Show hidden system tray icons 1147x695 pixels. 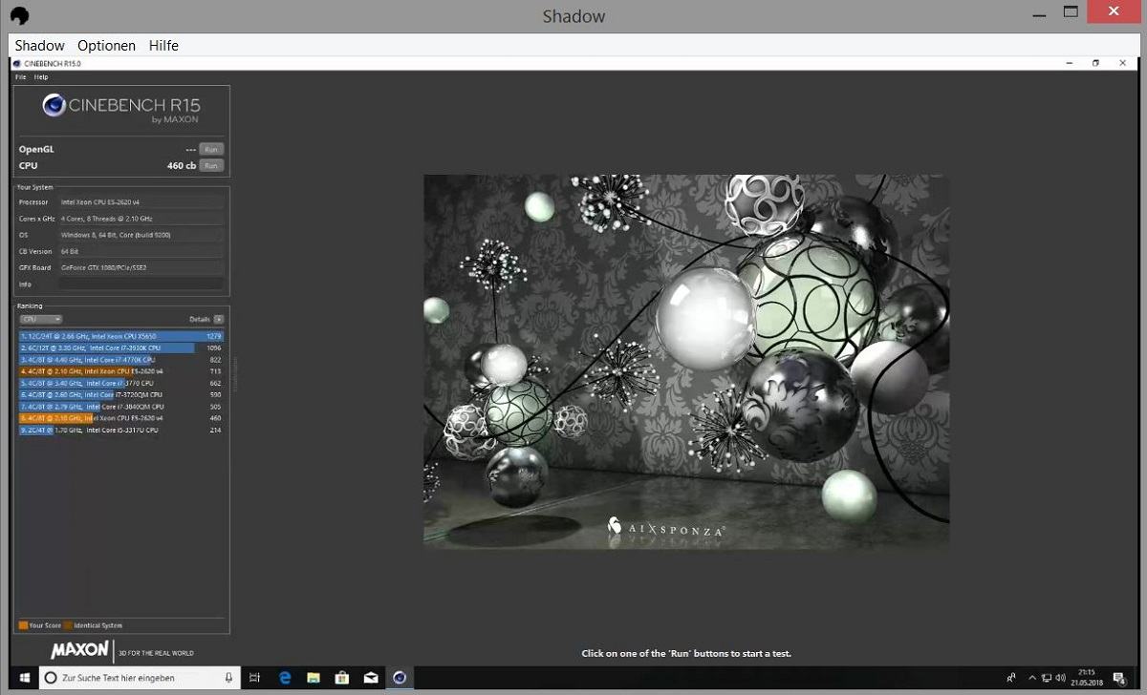(x=1030, y=678)
